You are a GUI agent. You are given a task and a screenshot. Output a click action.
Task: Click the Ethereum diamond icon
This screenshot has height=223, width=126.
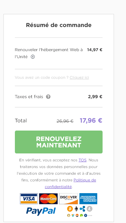[76, 209]
